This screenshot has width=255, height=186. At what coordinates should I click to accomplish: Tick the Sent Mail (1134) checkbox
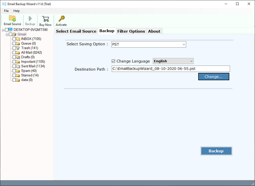pos(14,66)
